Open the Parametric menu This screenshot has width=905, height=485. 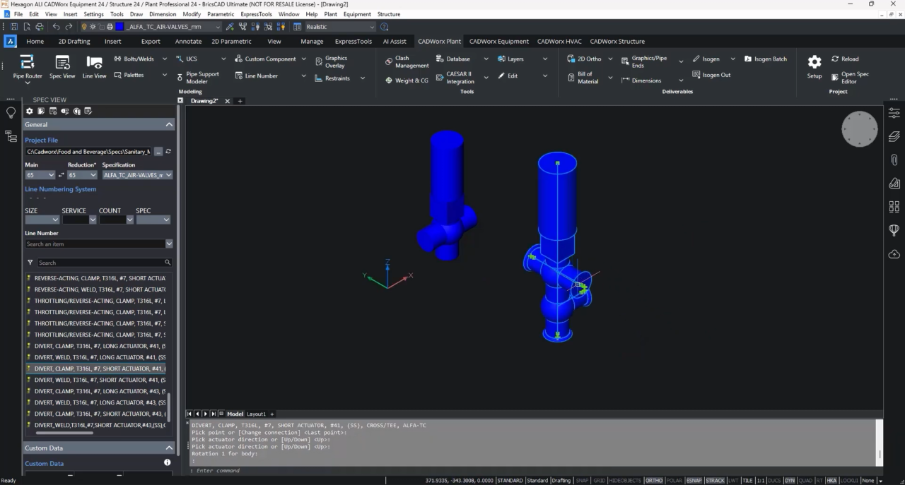click(221, 14)
